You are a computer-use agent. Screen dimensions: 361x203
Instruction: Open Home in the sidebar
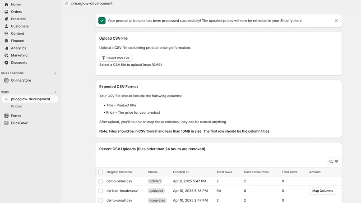coord(16,5)
